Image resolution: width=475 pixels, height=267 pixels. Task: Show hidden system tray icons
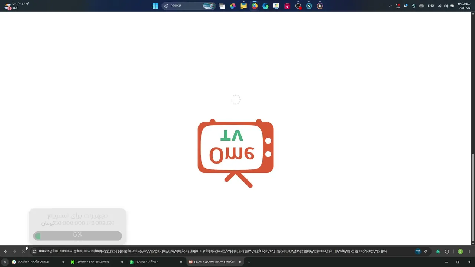pyautogui.click(x=390, y=6)
